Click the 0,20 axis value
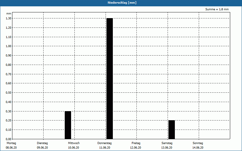This screenshot has height=151, width=242. [8, 120]
